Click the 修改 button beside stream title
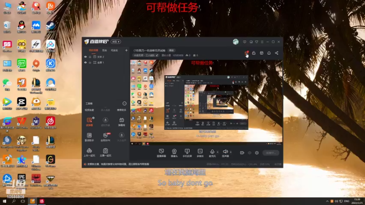This screenshot has width=365, height=205. tap(172, 51)
